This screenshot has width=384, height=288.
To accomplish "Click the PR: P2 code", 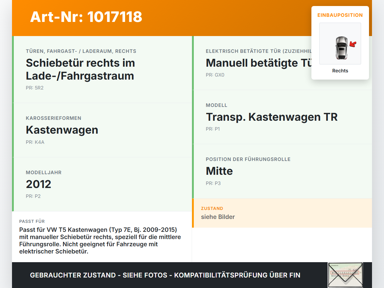I will (33, 196).
